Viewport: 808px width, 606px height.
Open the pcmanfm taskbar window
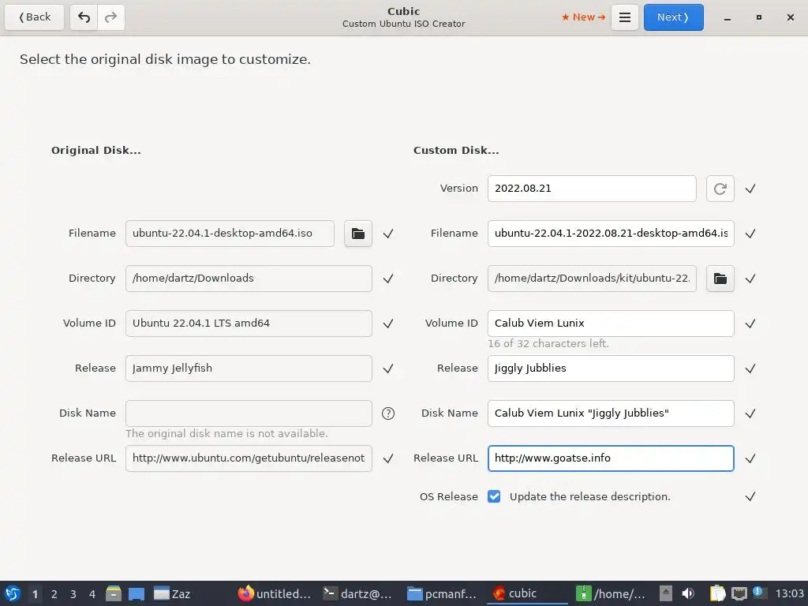tap(442, 593)
